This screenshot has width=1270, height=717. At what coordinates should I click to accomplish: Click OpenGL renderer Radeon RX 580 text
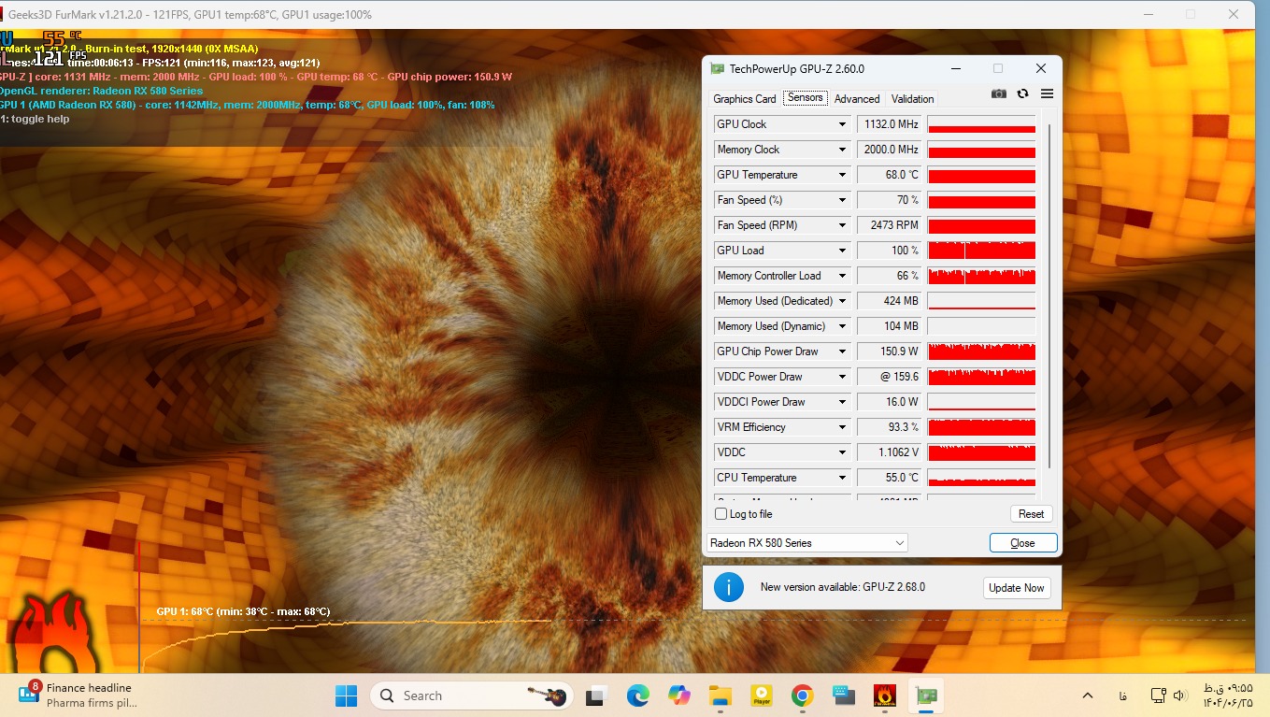[x=101, y=91]
